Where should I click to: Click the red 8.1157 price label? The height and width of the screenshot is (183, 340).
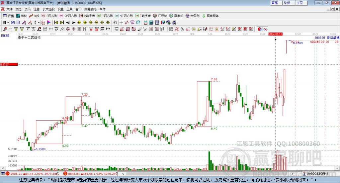click(x=9, y=64)
